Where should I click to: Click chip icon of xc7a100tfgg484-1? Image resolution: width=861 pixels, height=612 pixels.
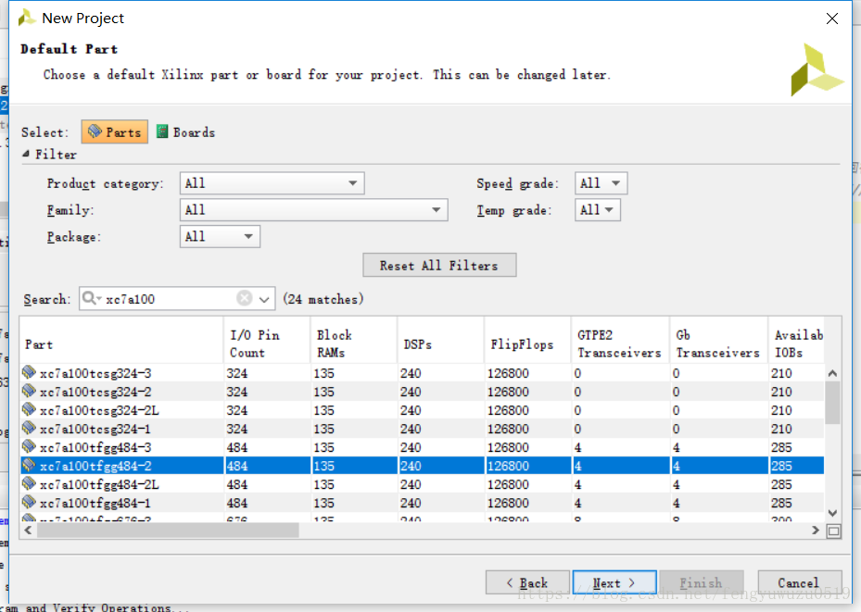tap(29, 503)
